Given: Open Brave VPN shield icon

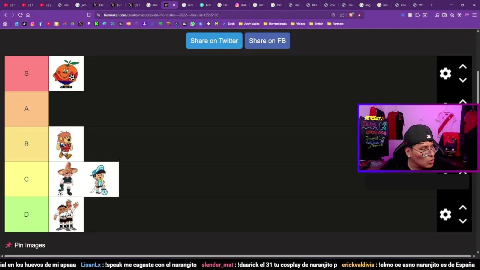Looking at the screenshot, I should [459, 15].
